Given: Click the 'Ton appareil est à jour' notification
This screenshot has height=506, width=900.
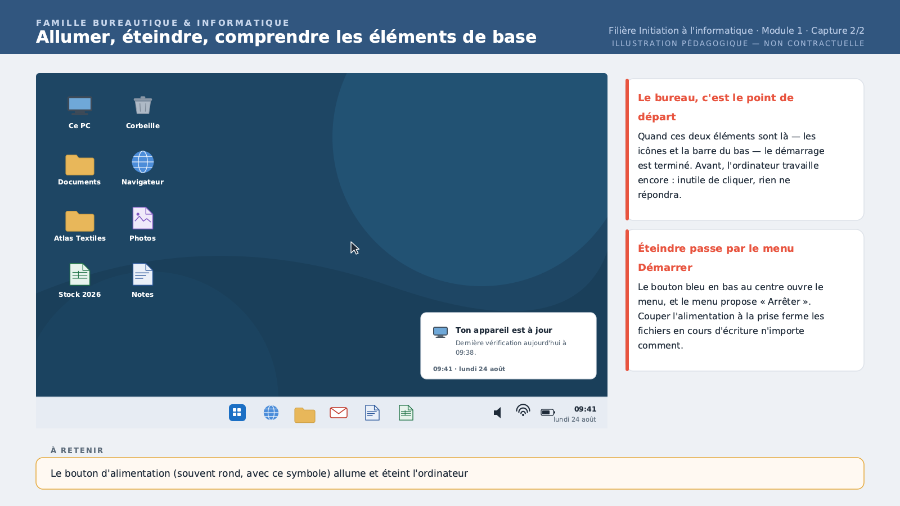Looking at the screenshot, I should pos(508,346).
